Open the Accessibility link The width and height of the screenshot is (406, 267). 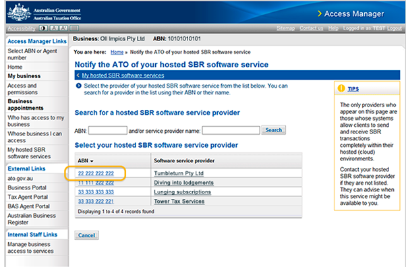click(22, 28)
